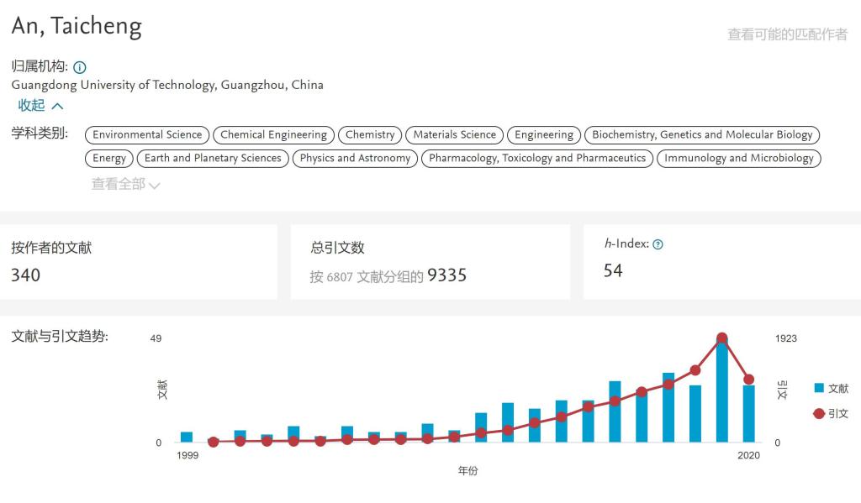Select the Environmental Science subject tag
Screen dimensions: 861x503
point(147,134)
